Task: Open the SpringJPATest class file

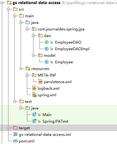Action: point(55,121)
